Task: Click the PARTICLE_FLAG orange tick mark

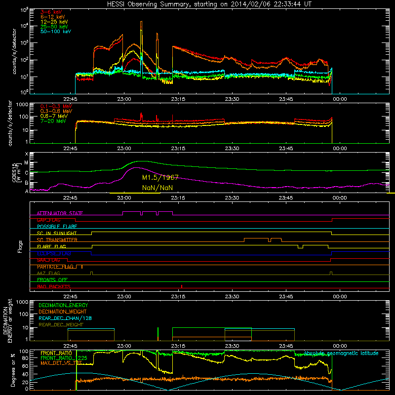Action: 82,267
